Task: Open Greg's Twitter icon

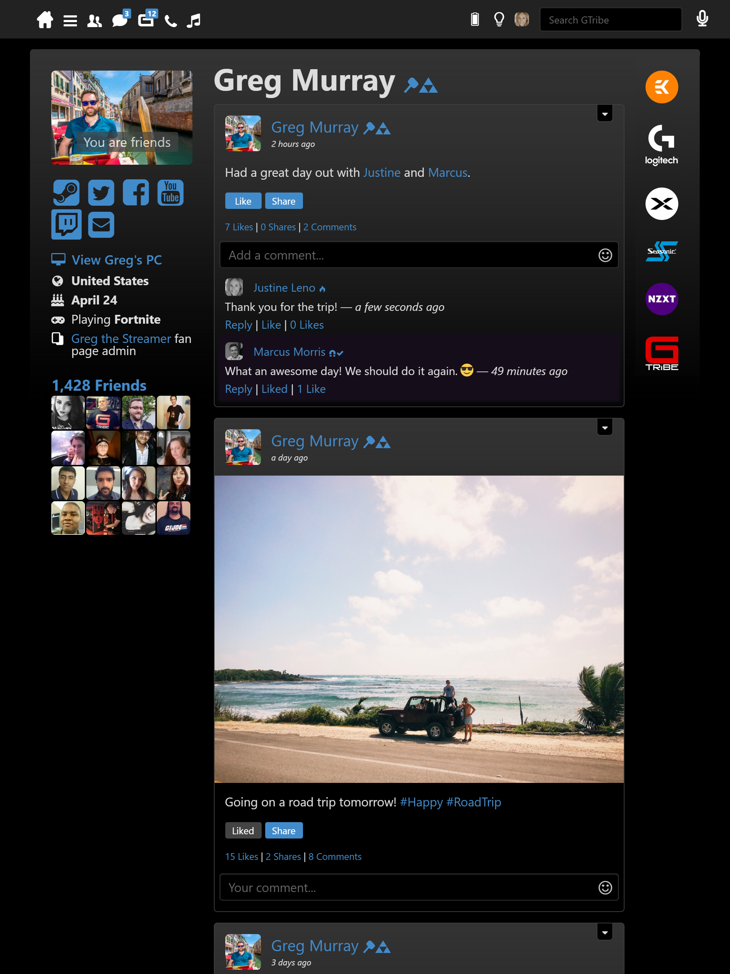Action: (x=101, y=193)
